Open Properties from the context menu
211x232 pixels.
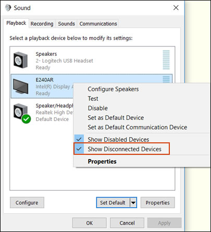point(102,161)
